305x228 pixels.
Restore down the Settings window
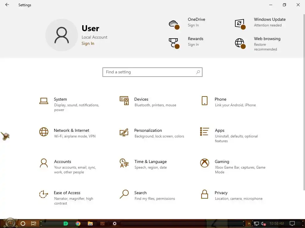284,5
